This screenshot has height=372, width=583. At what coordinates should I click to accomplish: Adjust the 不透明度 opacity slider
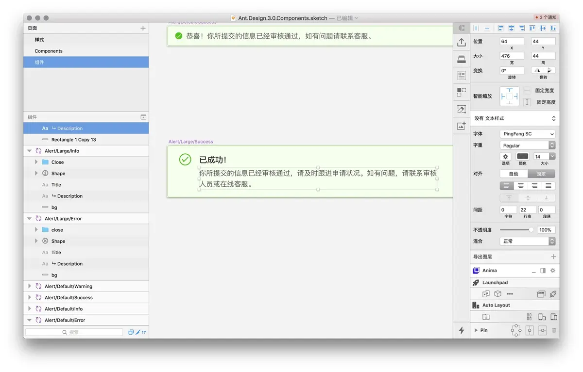point(516,230)
